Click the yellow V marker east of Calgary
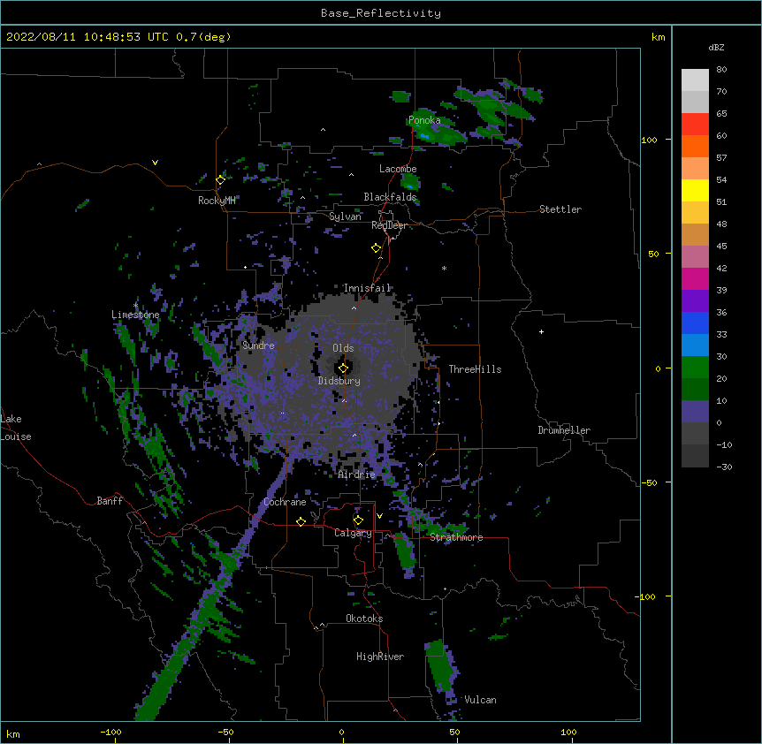This screenshot has width=762, height=744. point(379,516)
